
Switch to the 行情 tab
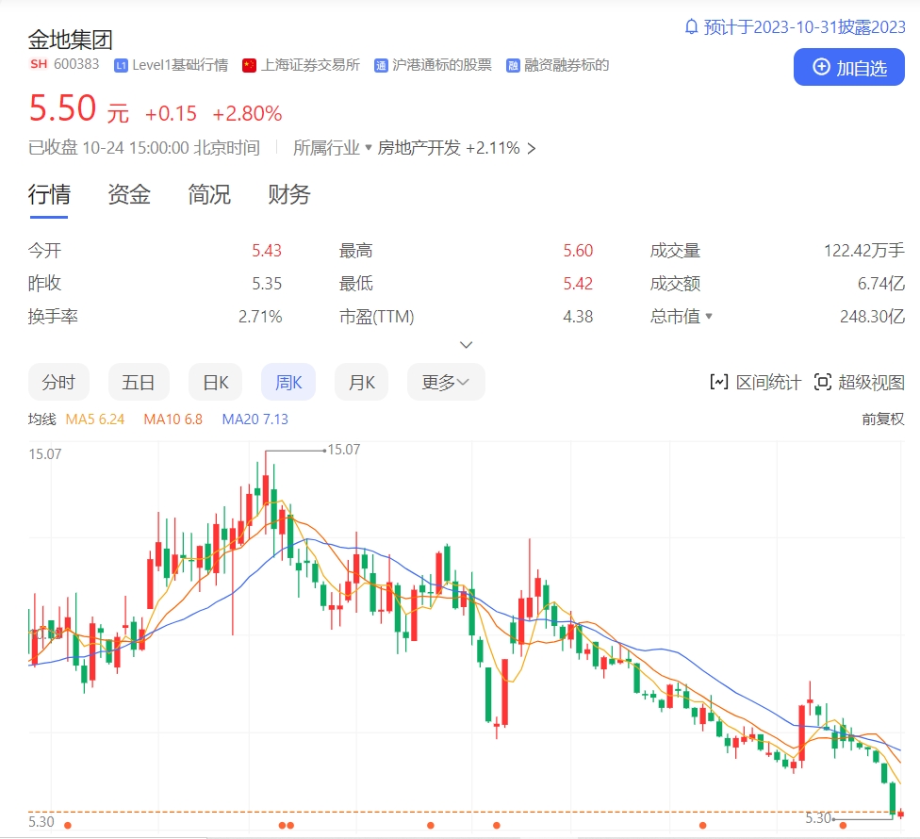point(49,194)
